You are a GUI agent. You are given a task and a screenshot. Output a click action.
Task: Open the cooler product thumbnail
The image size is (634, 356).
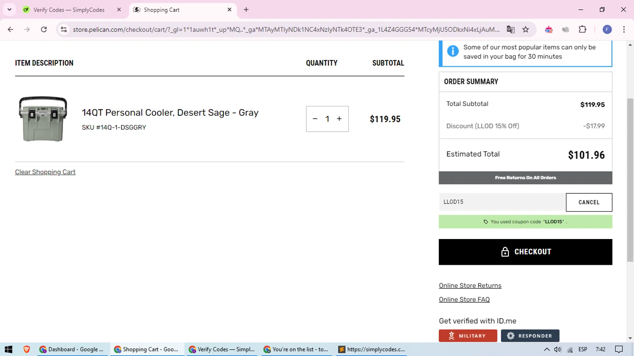[x=43, y=119]
